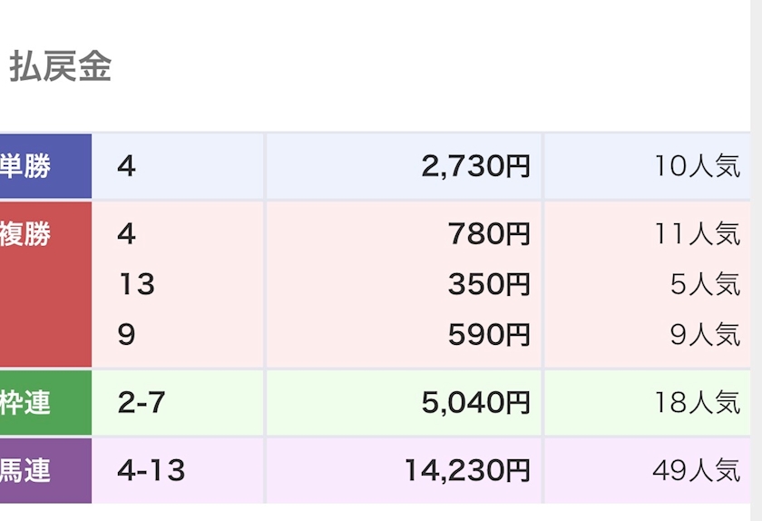762x521 pixels.
Task: Click the 18人気 popularity cell
Action: click(x=697, y=403)
